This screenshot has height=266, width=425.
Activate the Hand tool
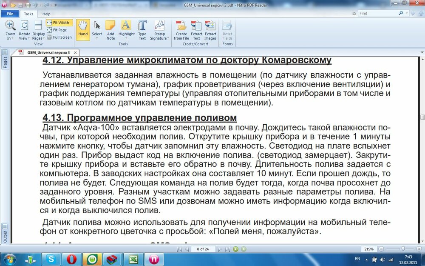click(83, 30)
